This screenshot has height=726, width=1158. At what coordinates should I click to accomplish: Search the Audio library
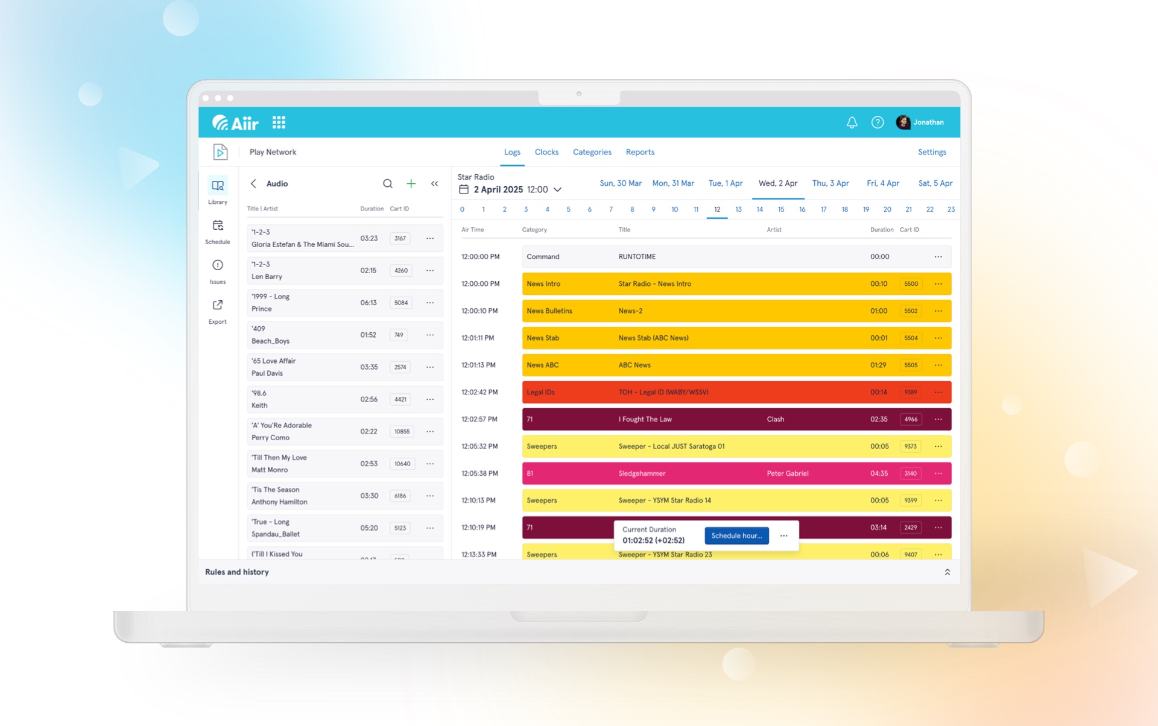point(388,183)
